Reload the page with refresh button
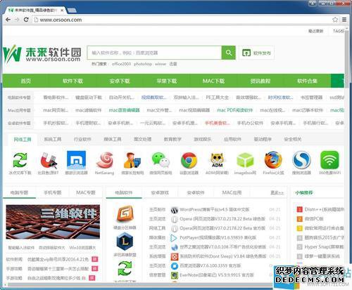Screen dimensions: 352x290 [x=26, y=20]
